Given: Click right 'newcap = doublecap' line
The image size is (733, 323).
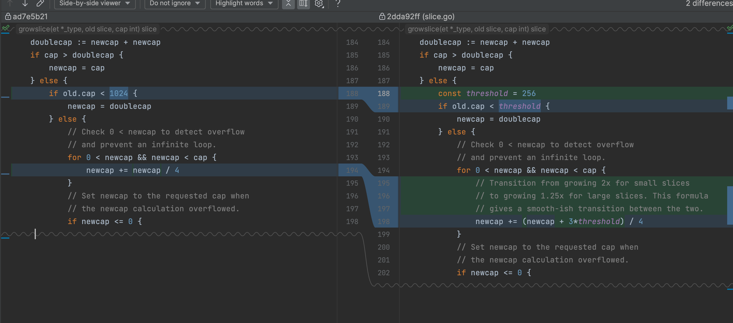Looking at the screenshot, I should pyautogui.click(x=498, y=119).
